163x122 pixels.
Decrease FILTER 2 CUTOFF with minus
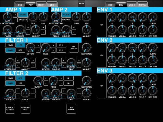click(x=46, y=83)
